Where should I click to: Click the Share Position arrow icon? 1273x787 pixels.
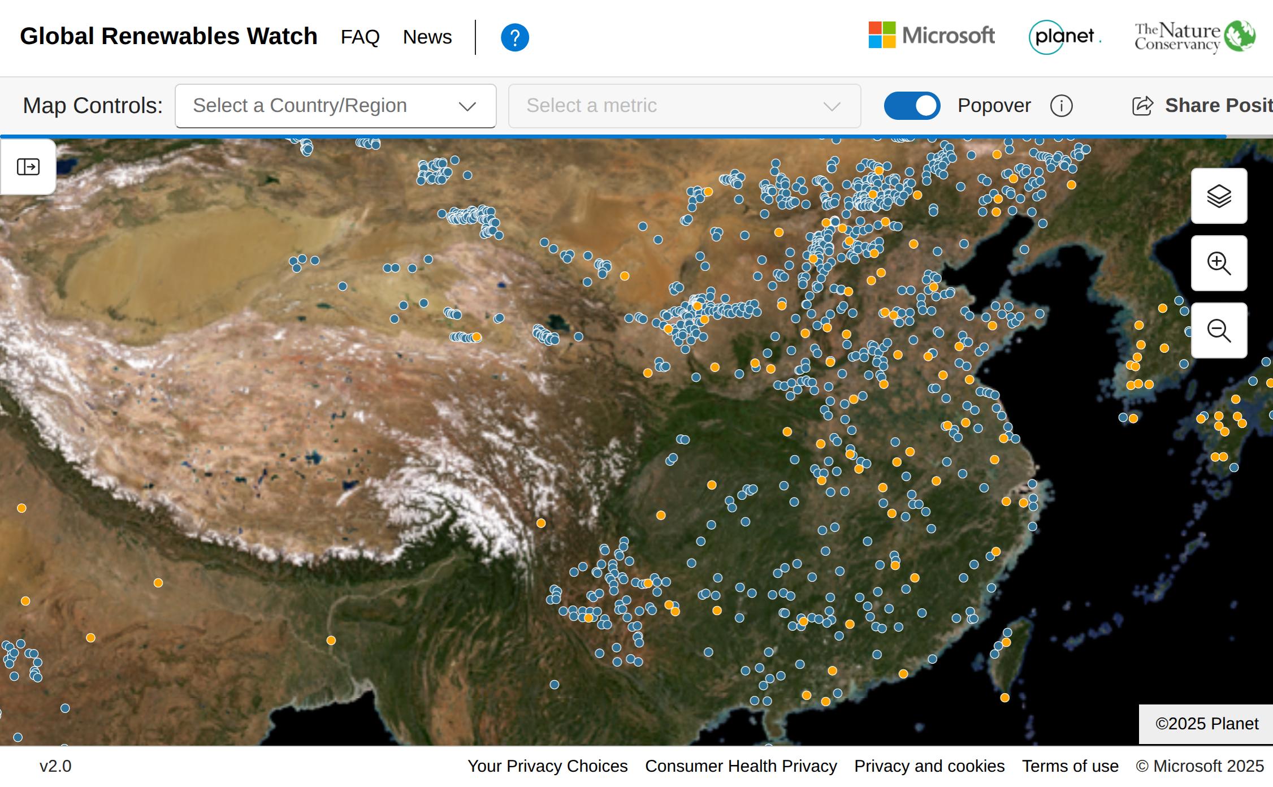pyautogui.click(x=1142, y=106)
